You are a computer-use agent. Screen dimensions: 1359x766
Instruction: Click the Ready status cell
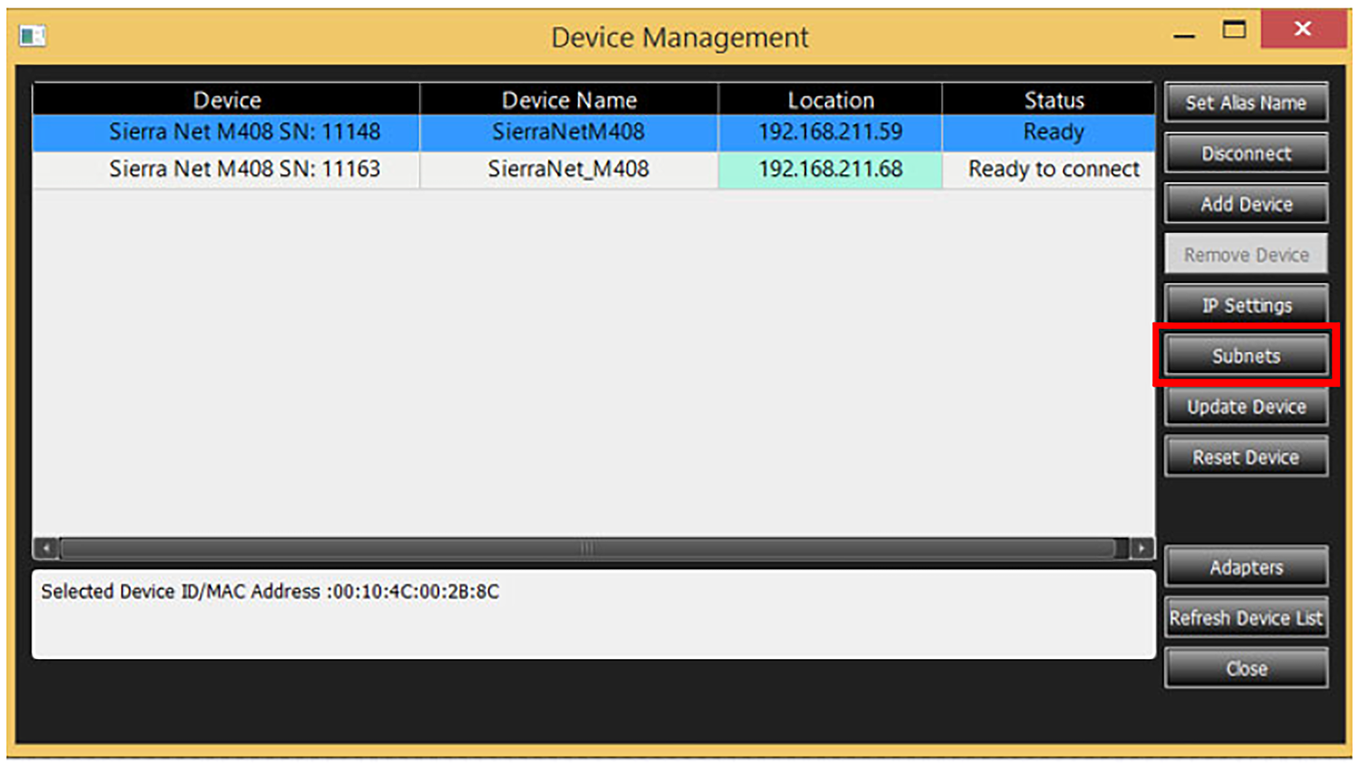click(1048, 133)
